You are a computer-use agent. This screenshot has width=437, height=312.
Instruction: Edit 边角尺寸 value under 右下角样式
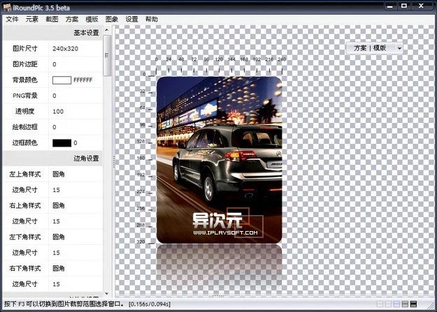click(x=76, y=284)
